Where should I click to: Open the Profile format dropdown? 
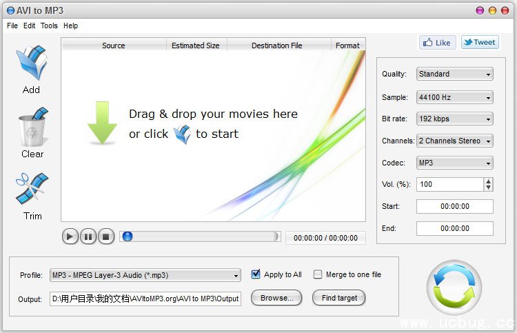(145, 275)
